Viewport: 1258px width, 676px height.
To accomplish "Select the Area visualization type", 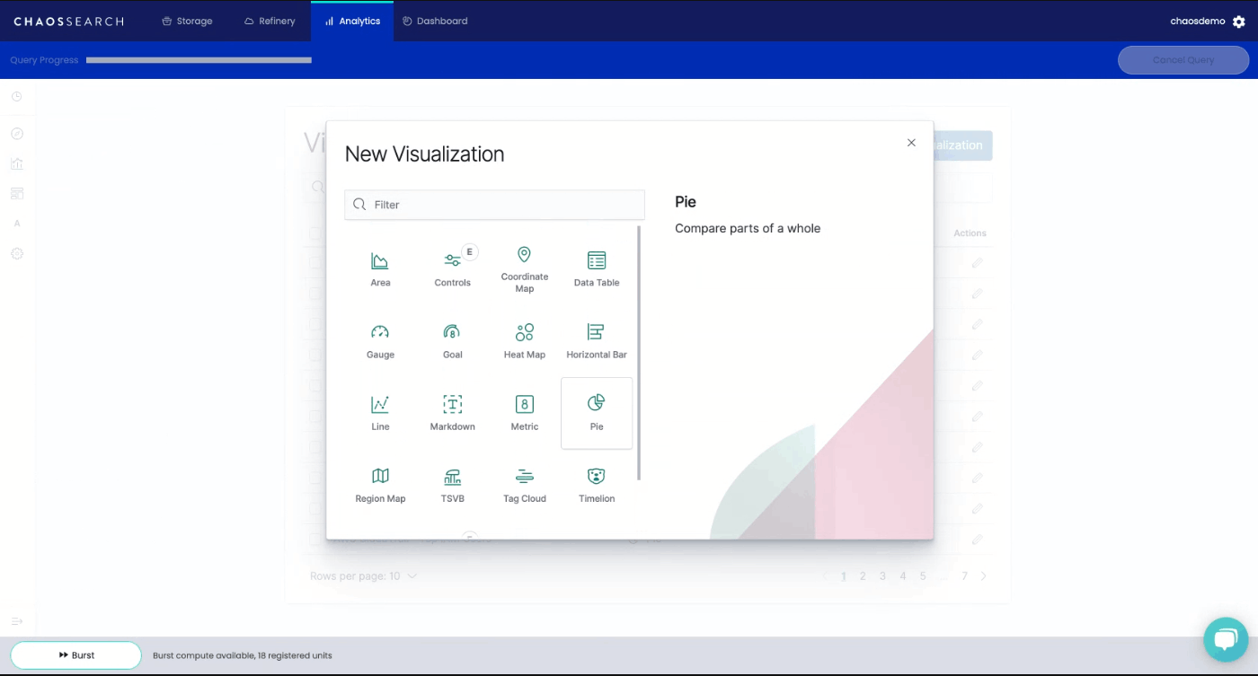I will tap(379, 266).
